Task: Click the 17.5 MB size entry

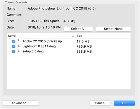Action: [x=83, y=41]
